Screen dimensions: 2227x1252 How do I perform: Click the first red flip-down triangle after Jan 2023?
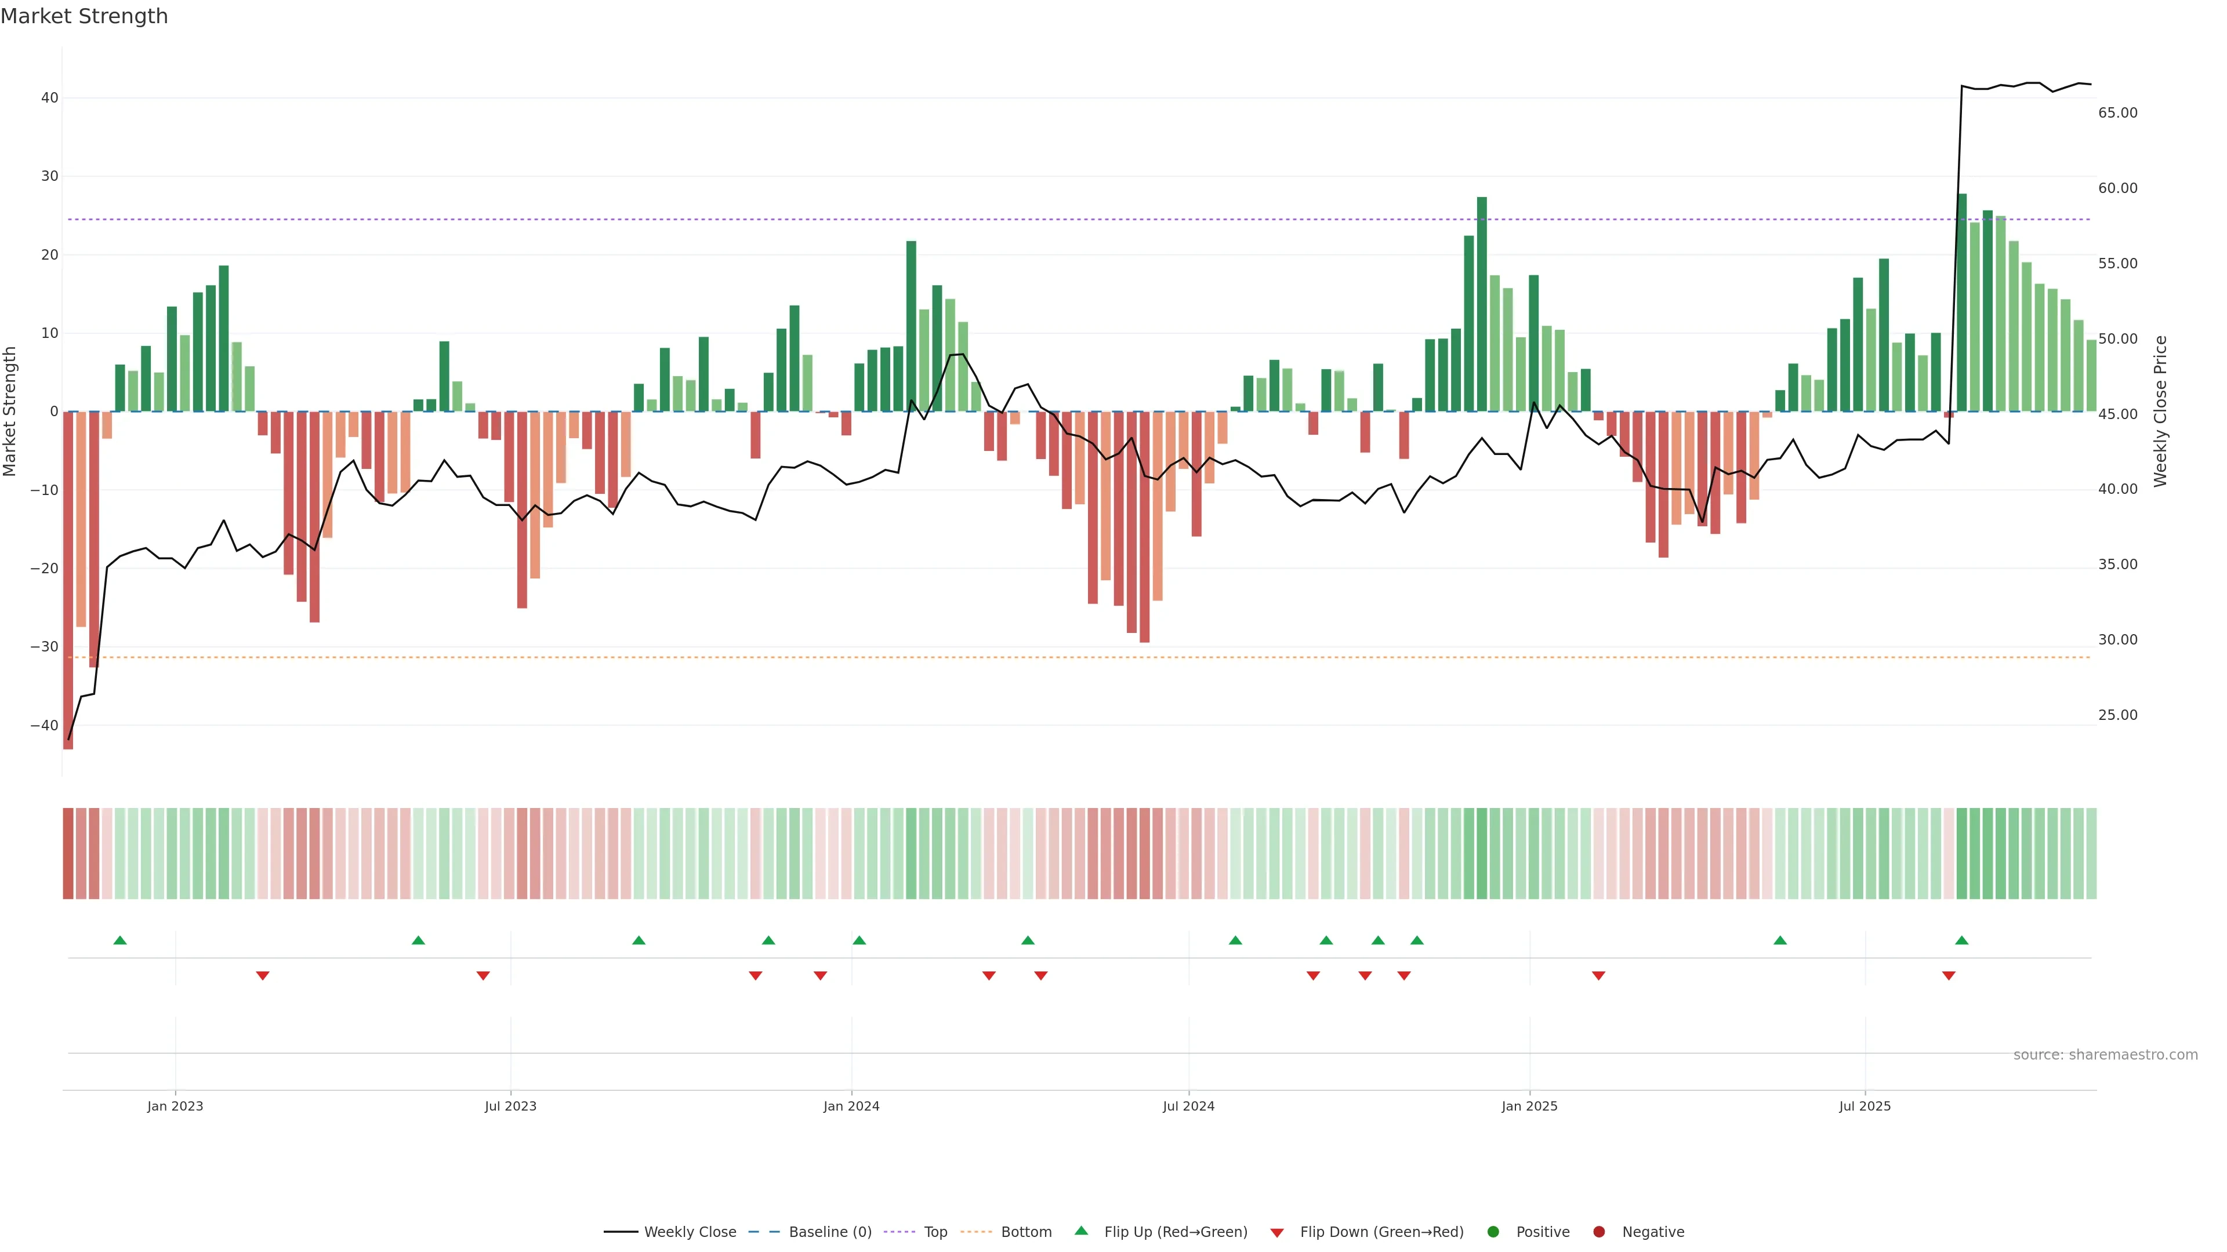tap(263, 976)
